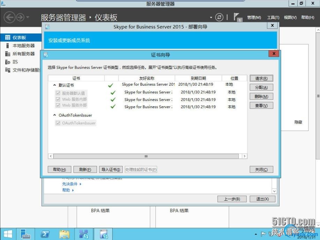The height and width of the screenshot is (240, 320).
Task: Expand the 帮助 link arrow in deployment wizard
Action: [x=73, y=190]
